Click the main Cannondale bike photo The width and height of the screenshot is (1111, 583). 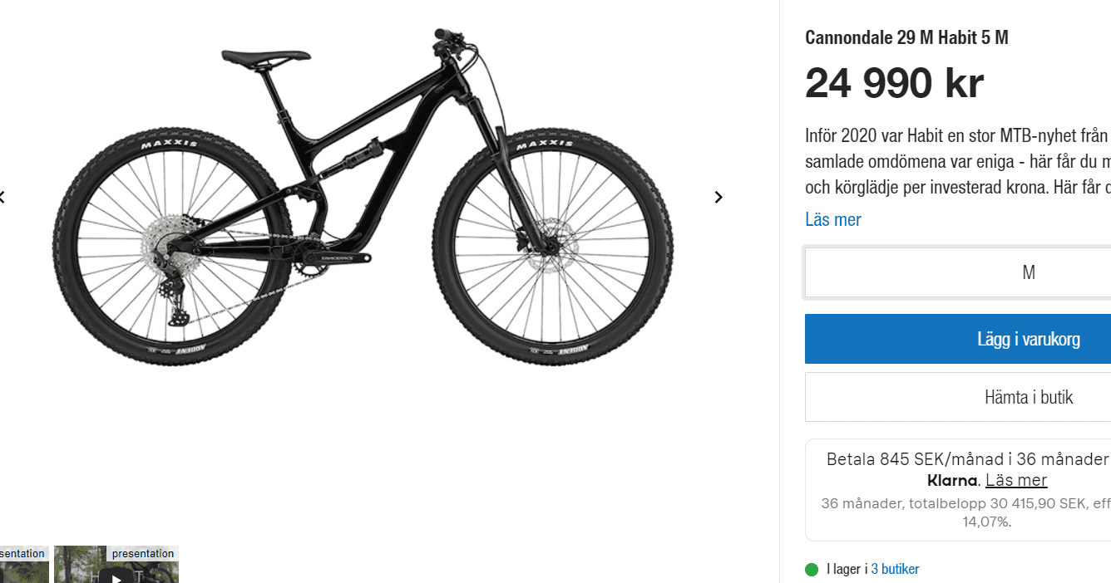[363, 197]
